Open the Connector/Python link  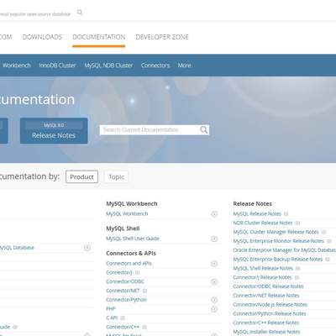coord(126,300)
